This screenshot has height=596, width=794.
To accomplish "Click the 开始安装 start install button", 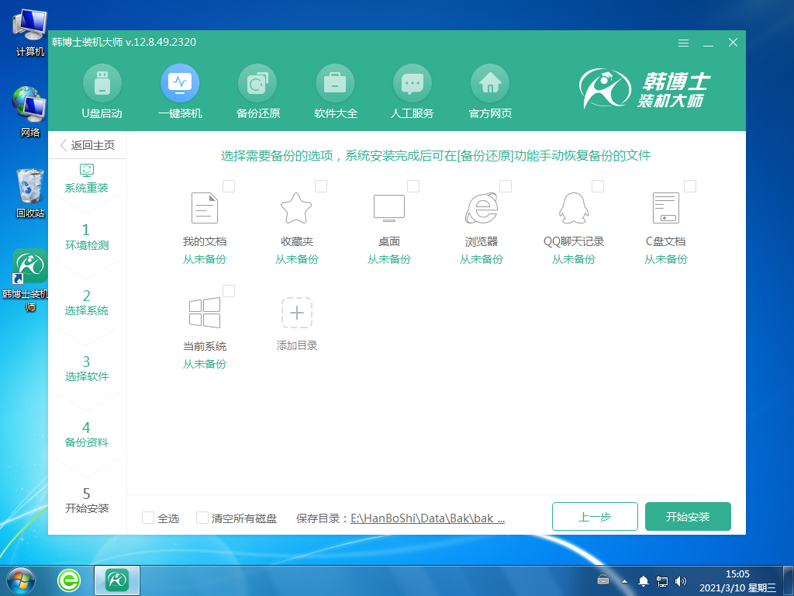I will (687, 516).
